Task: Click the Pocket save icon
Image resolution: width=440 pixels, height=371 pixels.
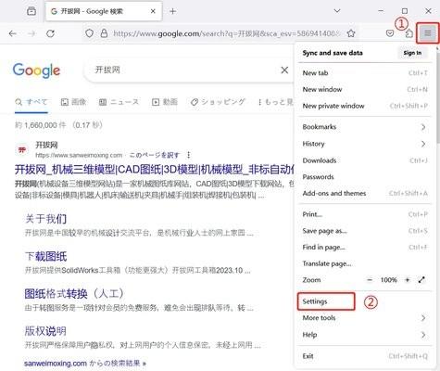Action: [390, 33]
